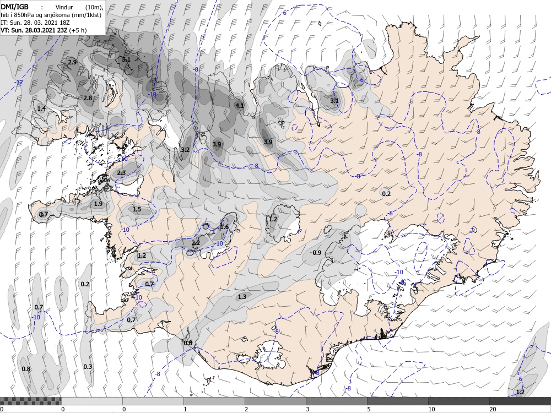Screen dimensions: 551x413
Task: Select the legend scale label 20
Action: click(493, 409)
